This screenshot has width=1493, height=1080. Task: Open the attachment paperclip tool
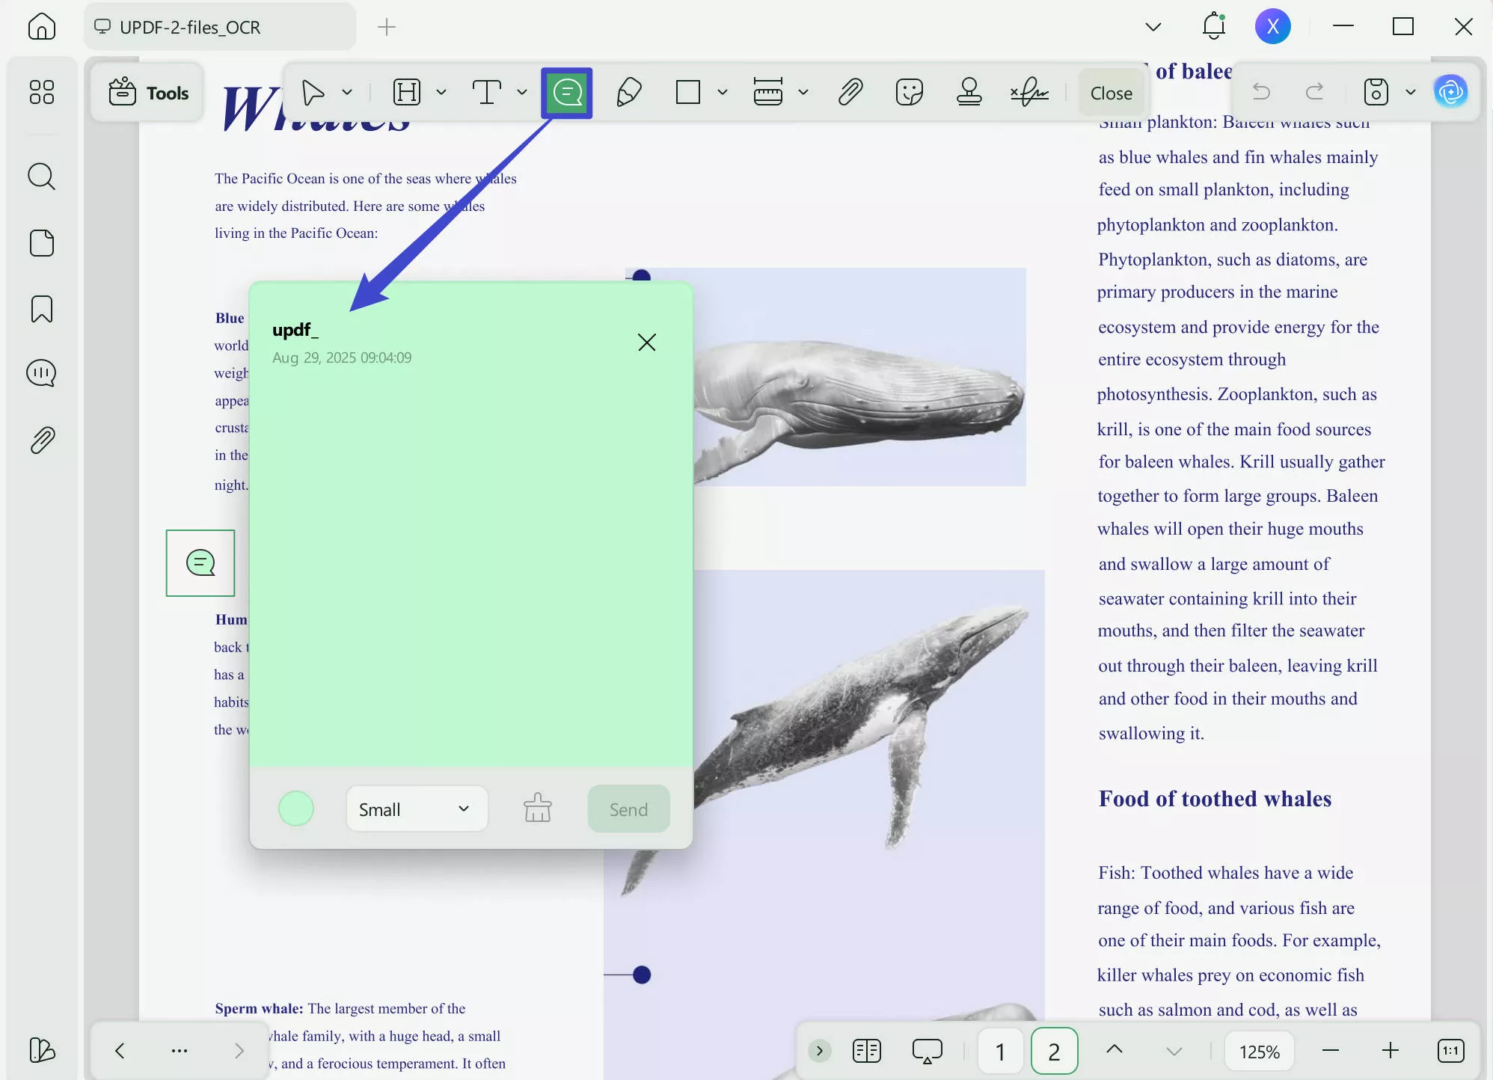(850, 92)
